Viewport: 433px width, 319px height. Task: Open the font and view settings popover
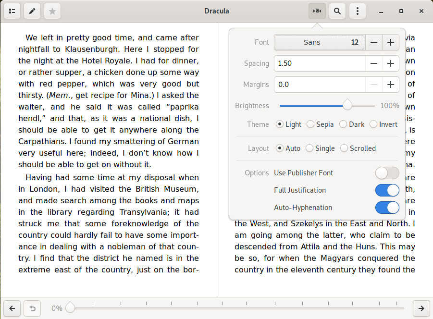pos(317,11)
